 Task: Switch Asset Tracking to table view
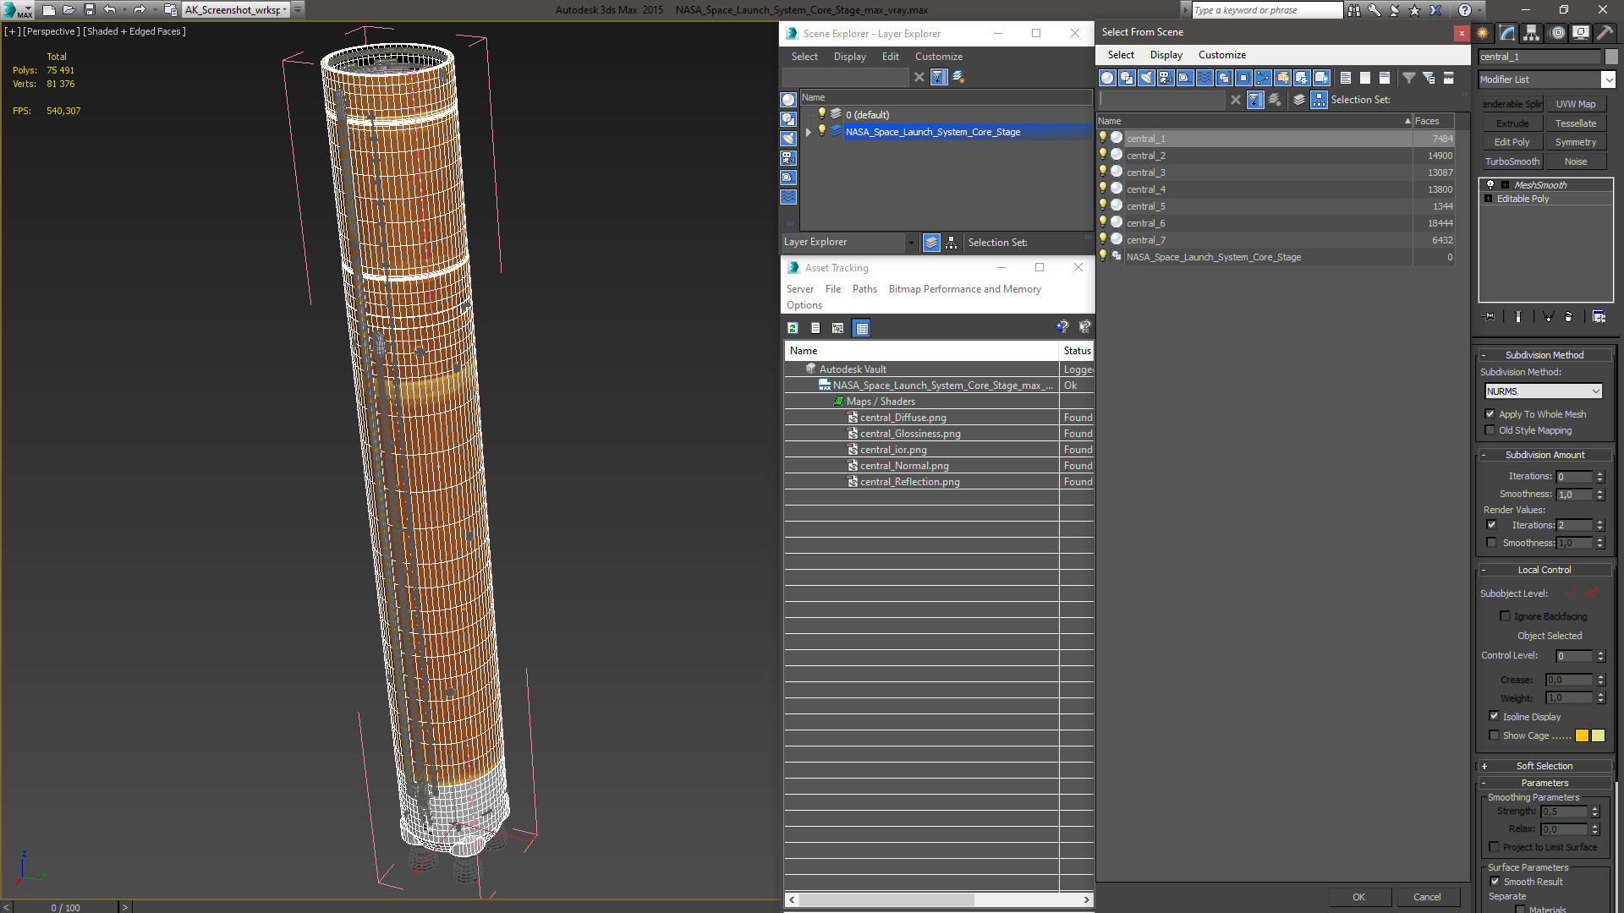pyautogui.click(x=862, y=328)
